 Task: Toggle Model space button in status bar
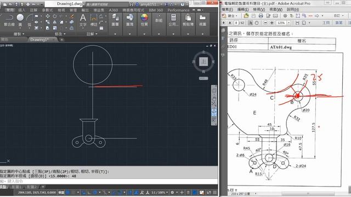pyautogui.click(x=61, y=192)
